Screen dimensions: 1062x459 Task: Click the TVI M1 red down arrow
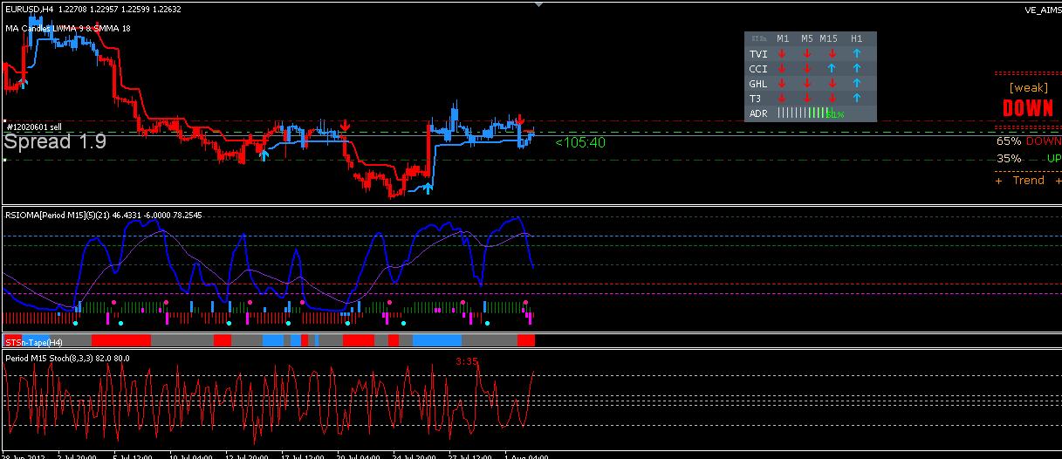(x=782, y=54)
